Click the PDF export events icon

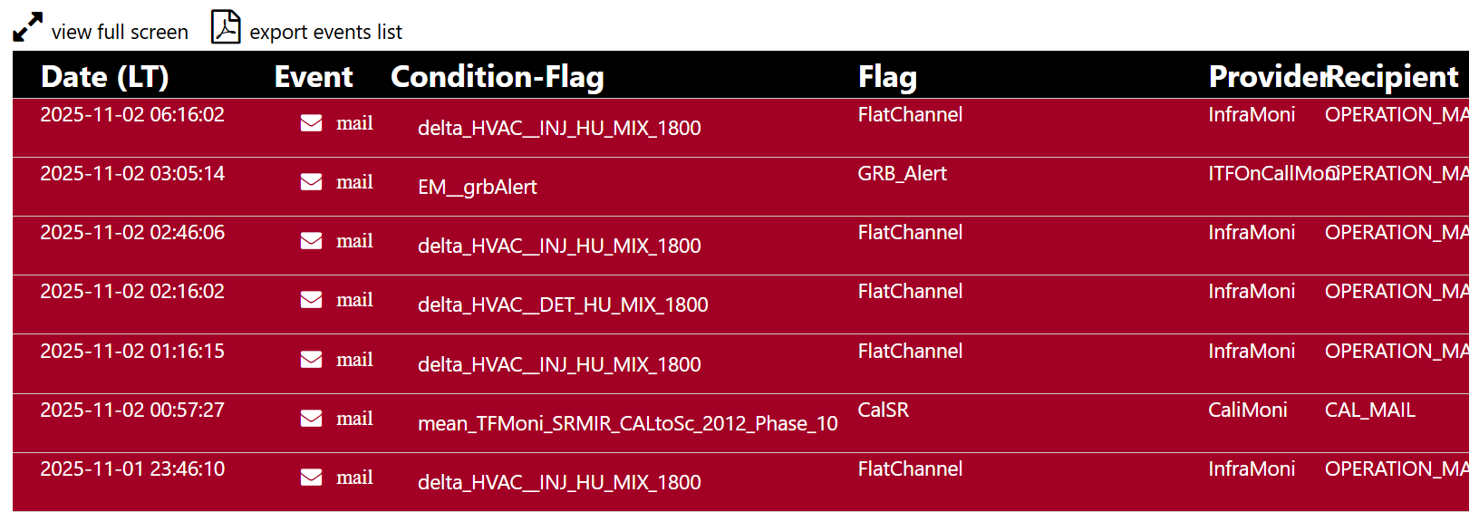[226, 27]
